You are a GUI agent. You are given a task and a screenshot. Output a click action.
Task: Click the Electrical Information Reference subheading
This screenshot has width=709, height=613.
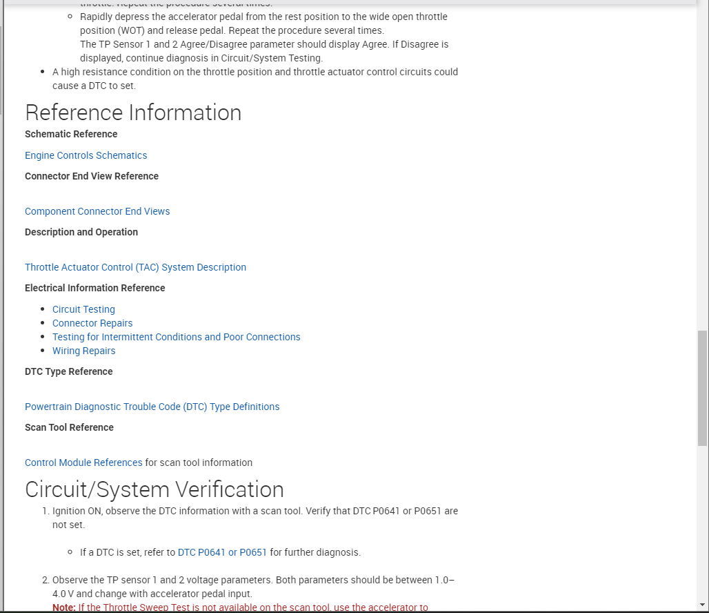click(94, 288)
